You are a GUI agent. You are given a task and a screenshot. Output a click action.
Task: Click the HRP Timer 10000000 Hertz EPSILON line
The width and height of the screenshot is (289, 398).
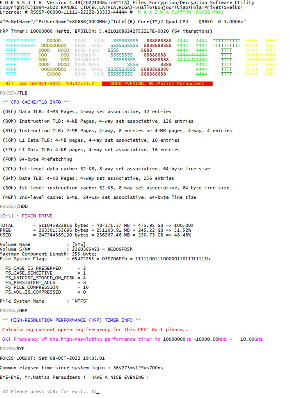click(106, 31)
